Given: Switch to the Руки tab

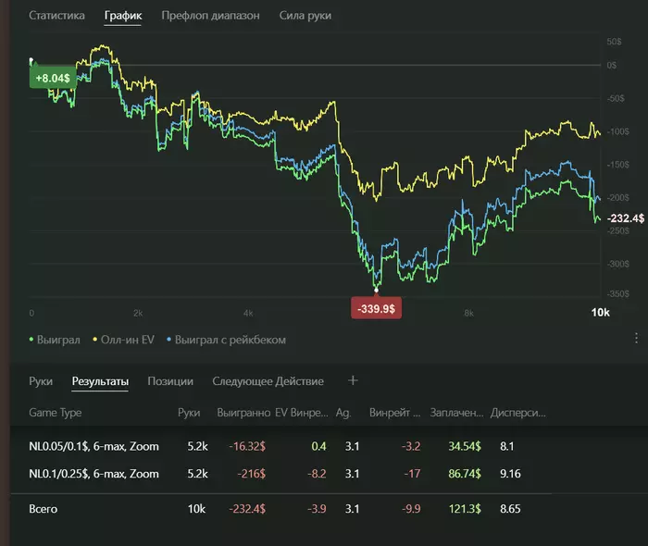Looking at the screenshot, I should [41, 381].
